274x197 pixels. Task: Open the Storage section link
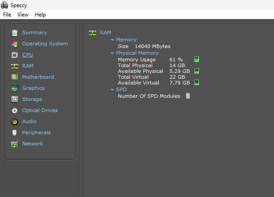click(x=32, y=99)
